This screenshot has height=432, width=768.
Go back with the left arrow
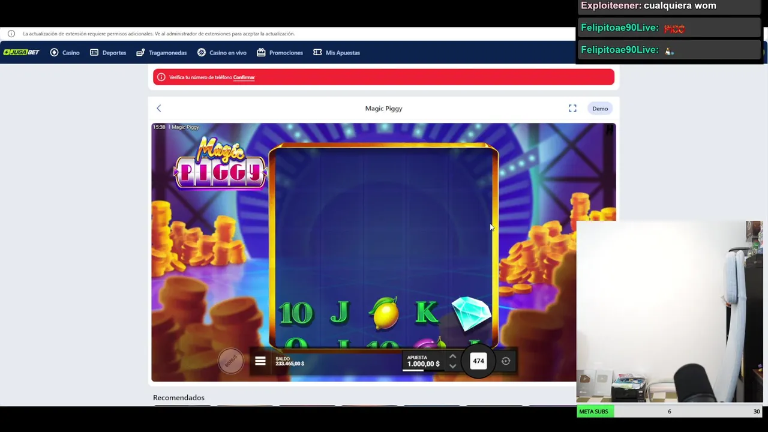(x=159, y=109)
